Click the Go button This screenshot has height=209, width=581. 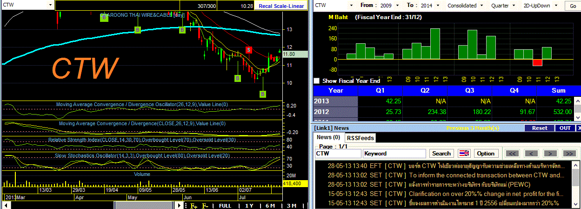tap(572, 6)
